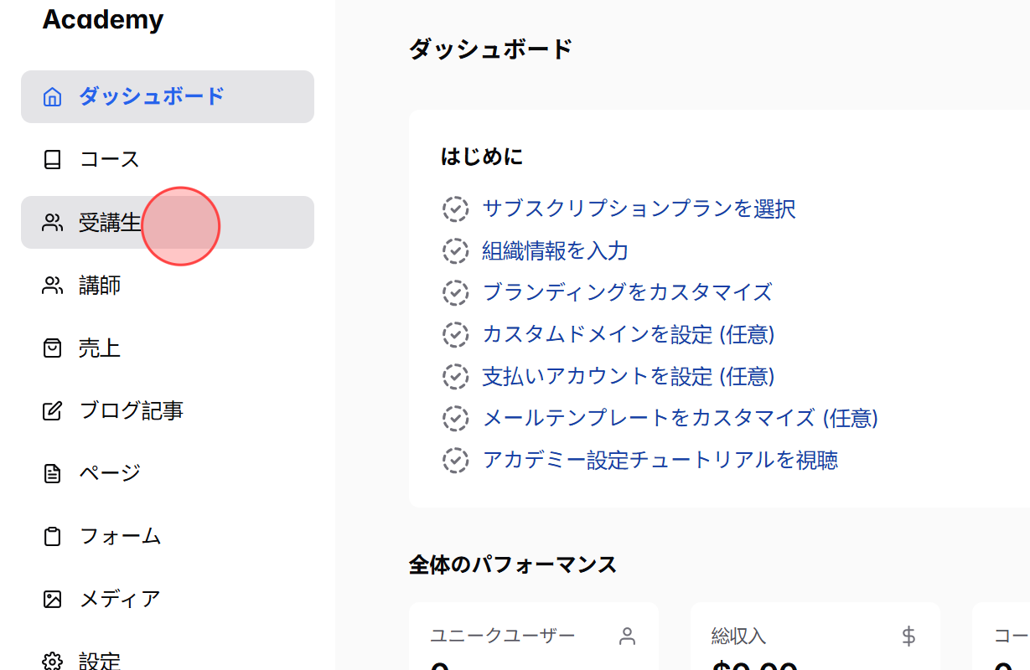Click the bag icon for 売上
The image size is (1030, 670).
[x=52, y=348]
